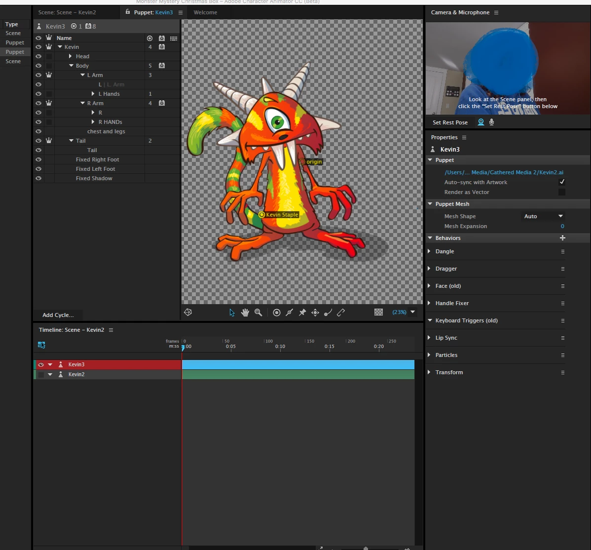The image size is (591, 550).
Task: Add a new behavior with plus
Action: [x=562, y=237]
